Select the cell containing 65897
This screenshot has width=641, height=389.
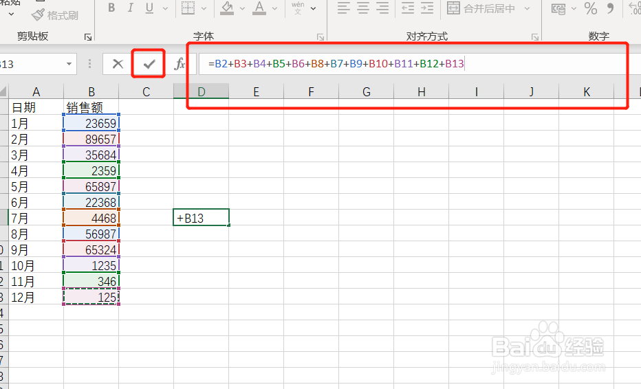click(91, 186)
